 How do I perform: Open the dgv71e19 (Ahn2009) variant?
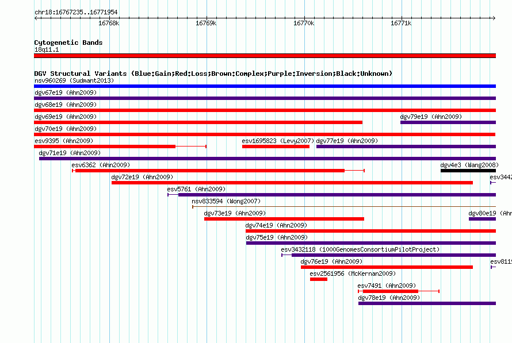70,153
